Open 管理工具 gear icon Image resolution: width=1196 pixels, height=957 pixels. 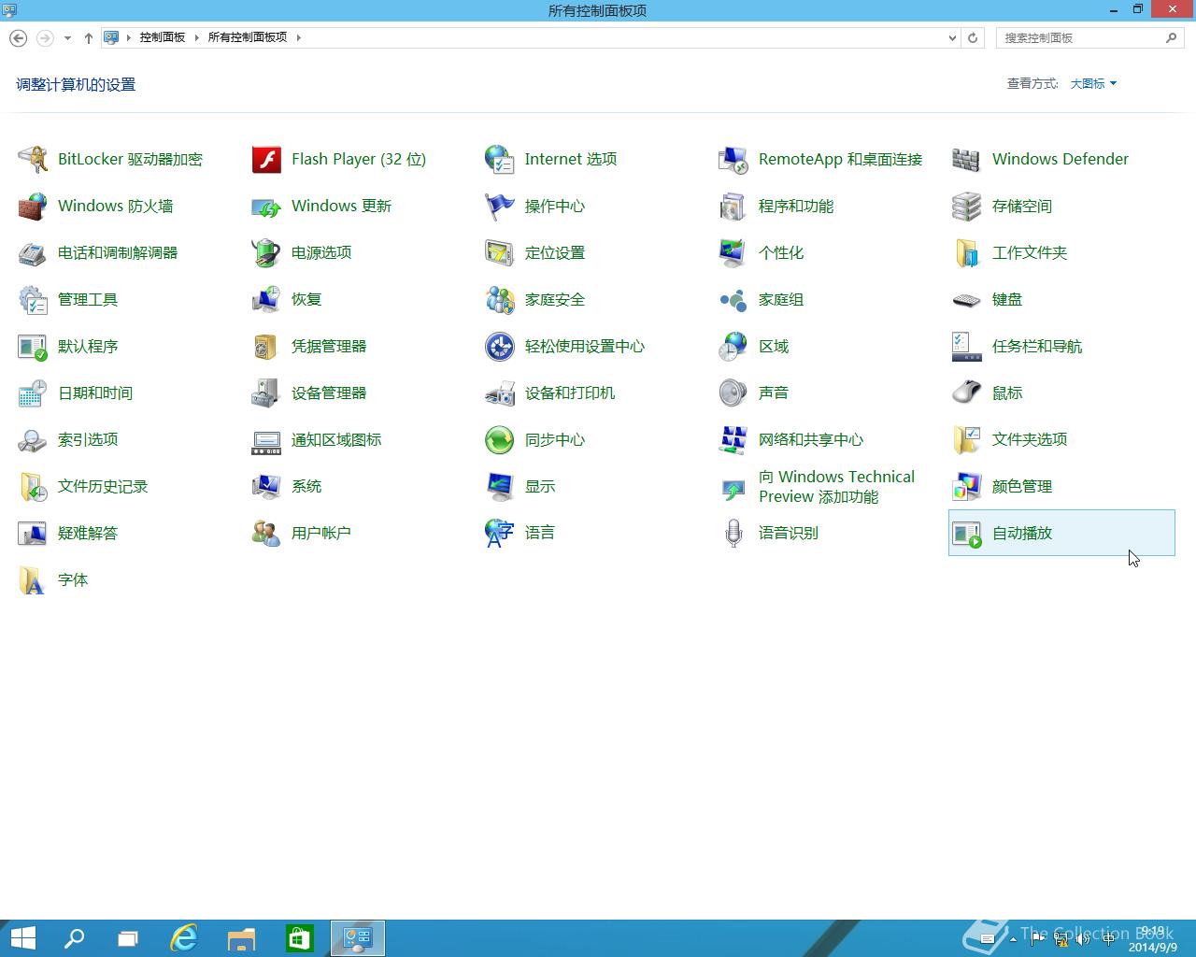[x=33, y=299]
